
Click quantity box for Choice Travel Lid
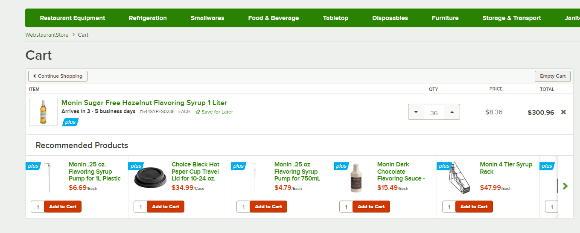point(140,207)
